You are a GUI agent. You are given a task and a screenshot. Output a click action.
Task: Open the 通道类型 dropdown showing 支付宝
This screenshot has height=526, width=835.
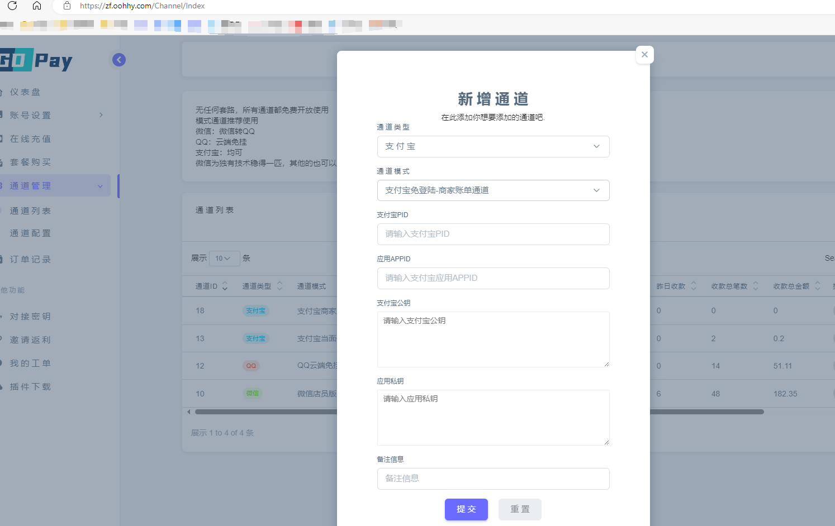click(493, 146)
